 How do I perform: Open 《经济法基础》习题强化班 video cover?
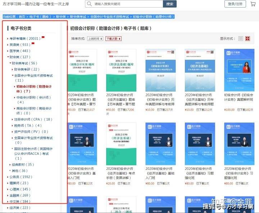tap(200, 144)
